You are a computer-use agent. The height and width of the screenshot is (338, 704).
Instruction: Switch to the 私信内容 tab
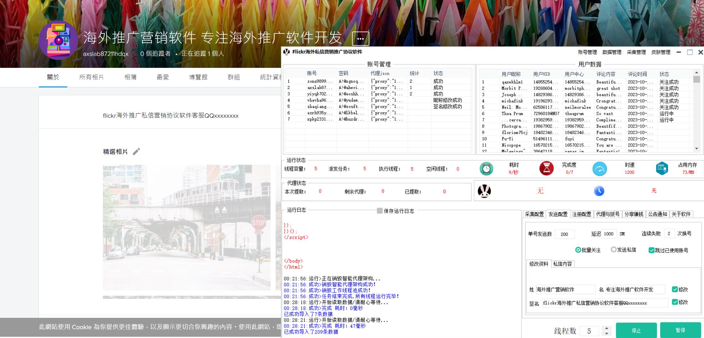click(x=563, y=264)
